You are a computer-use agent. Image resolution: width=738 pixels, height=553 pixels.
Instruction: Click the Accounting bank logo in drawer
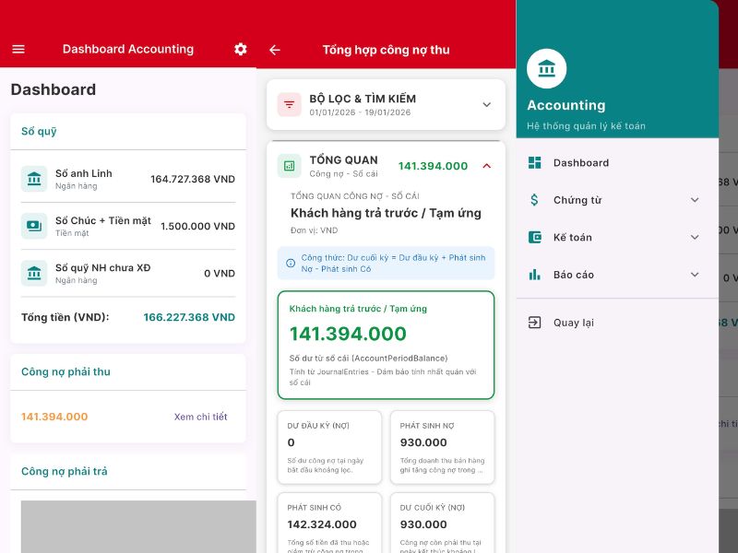pos(546,68)
